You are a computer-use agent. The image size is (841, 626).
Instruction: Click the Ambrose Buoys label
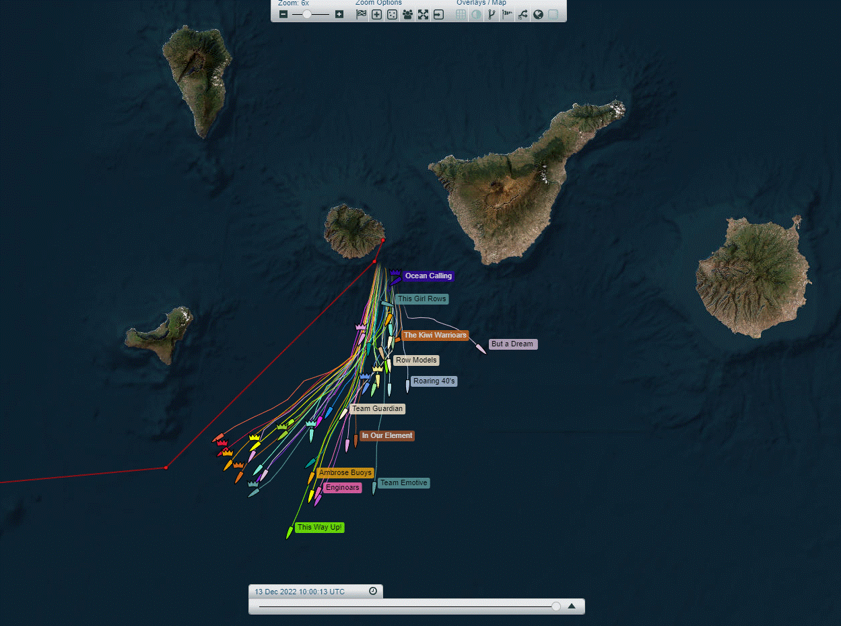pyautogui.click(x=345, y=472)
